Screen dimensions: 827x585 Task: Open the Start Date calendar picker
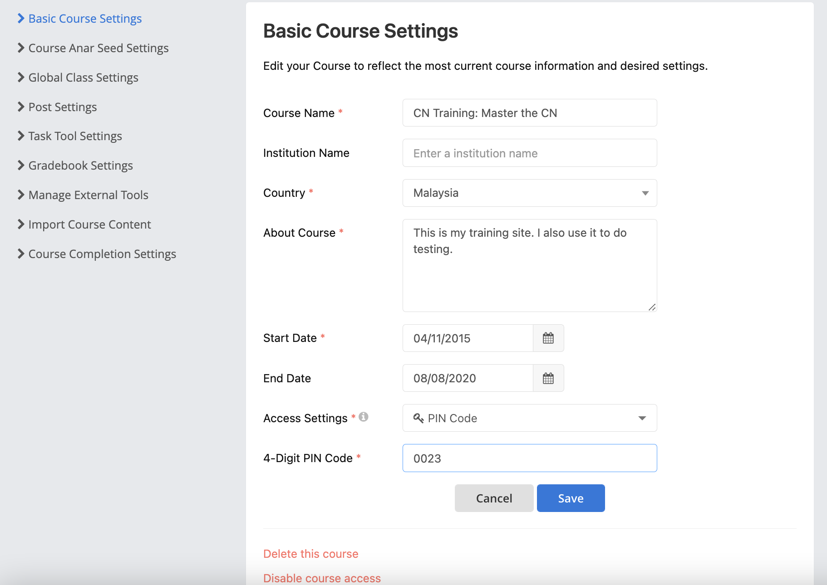548,338
